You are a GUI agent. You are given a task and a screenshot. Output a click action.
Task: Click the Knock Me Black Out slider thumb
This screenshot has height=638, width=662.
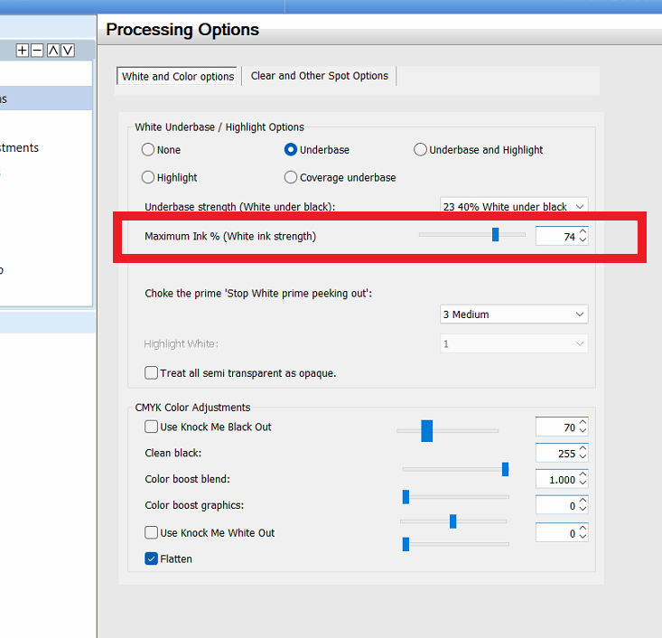tap(427, 431)
